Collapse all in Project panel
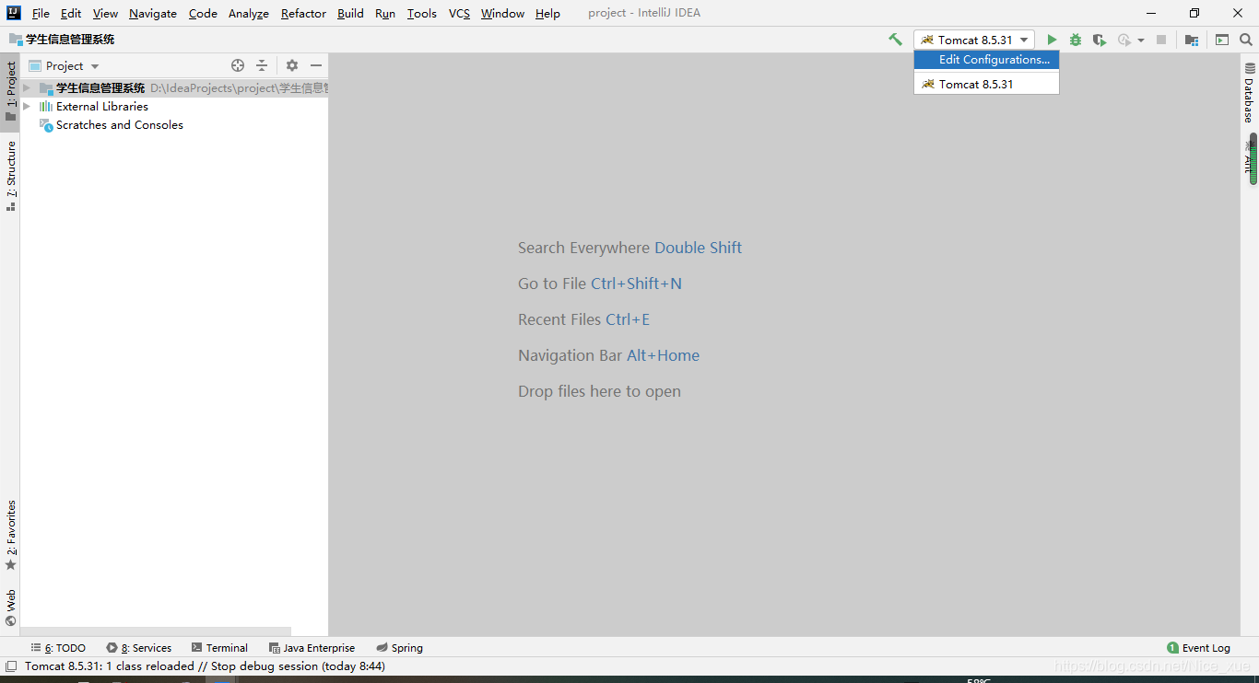 click(x=262, y=65)
